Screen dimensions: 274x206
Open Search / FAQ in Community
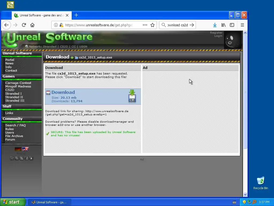(16, 125)
